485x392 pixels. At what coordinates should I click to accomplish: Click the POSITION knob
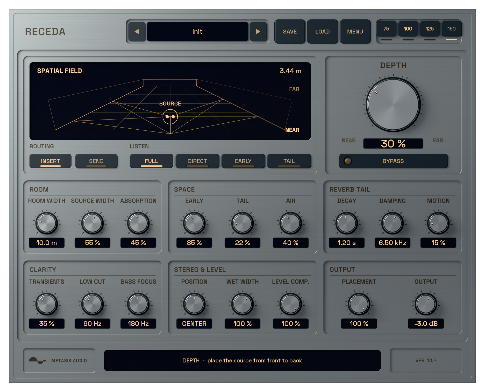tap(194, 304)
